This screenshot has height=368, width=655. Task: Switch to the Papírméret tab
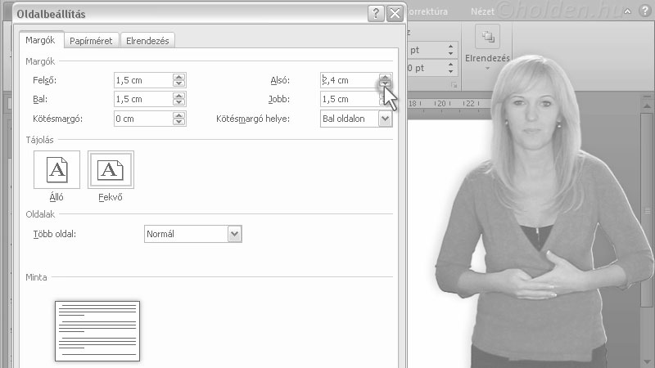(92, 40)
